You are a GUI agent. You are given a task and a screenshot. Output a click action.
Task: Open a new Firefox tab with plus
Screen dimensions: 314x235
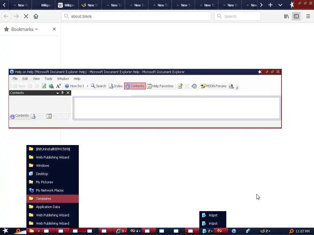(x=270, y=5)
